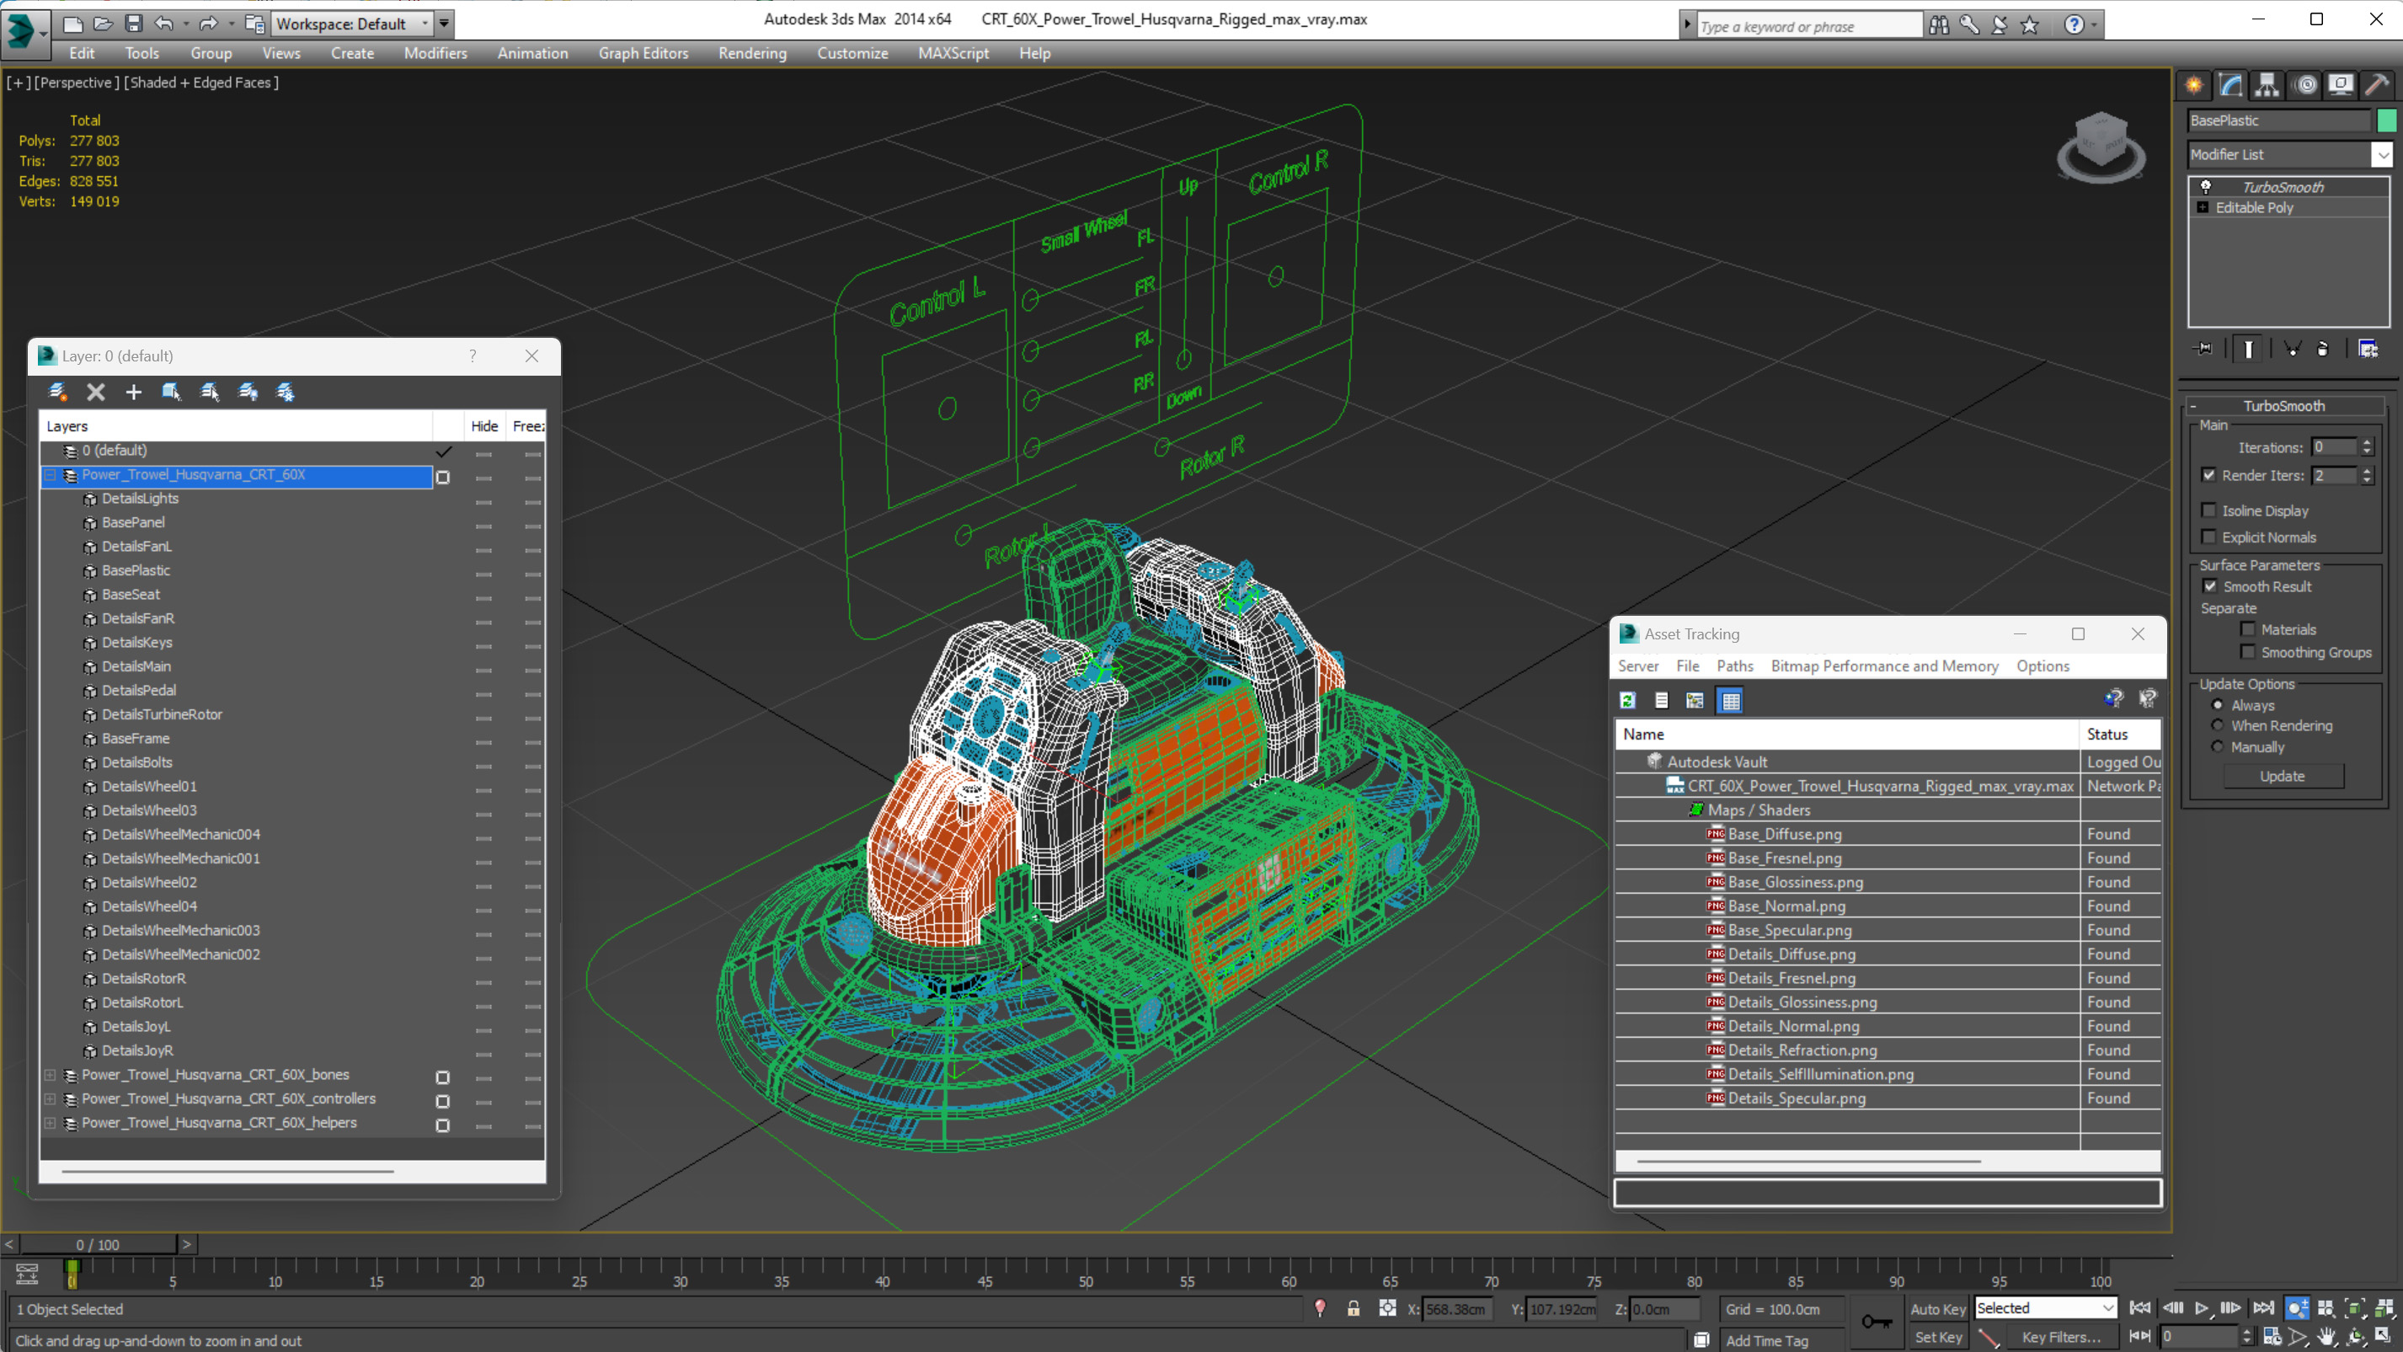Click the Open File folder icon
Viewport: 2403px width, 1352px height.
coord(104,23)
